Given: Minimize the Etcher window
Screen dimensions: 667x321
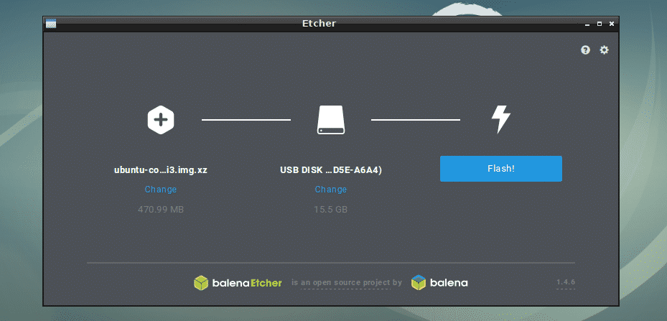Looking at the screenshot, I should coord(587,24).
